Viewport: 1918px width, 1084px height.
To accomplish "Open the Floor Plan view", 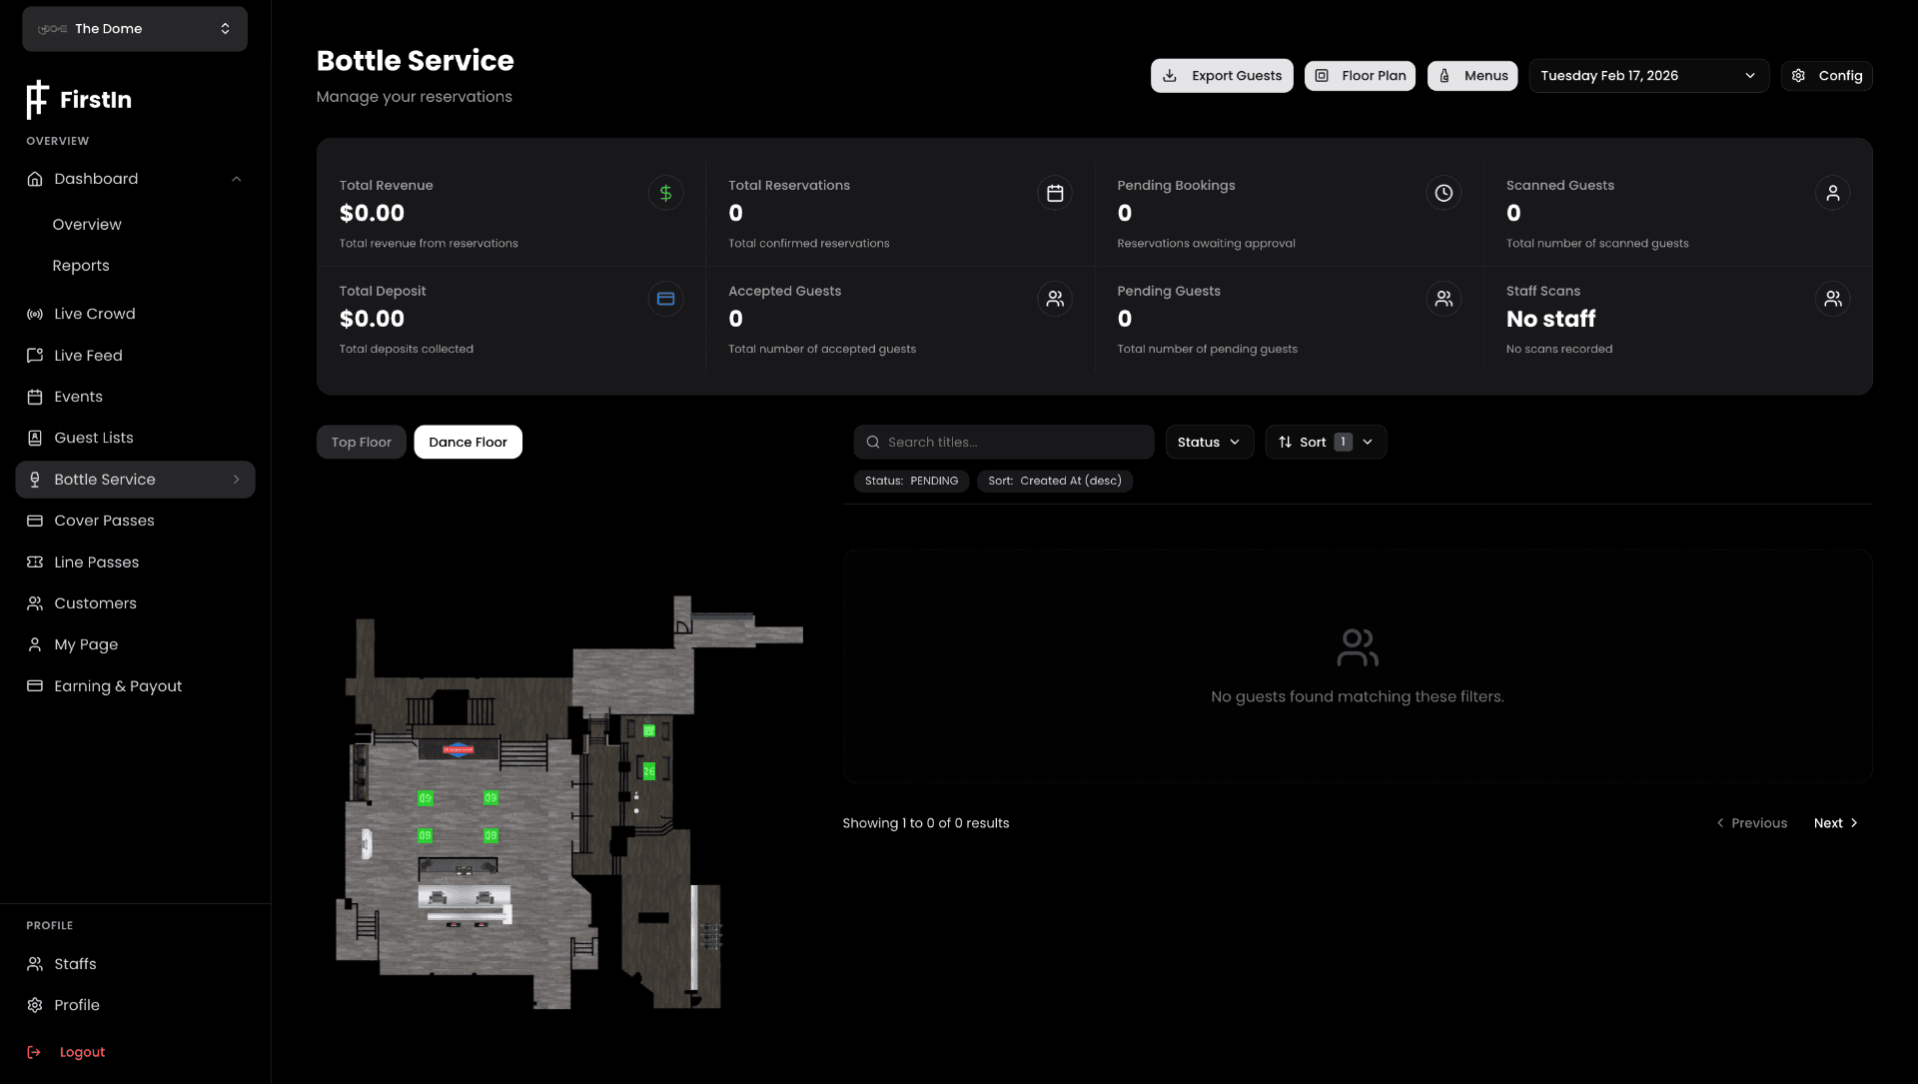I will point(1360,75).
